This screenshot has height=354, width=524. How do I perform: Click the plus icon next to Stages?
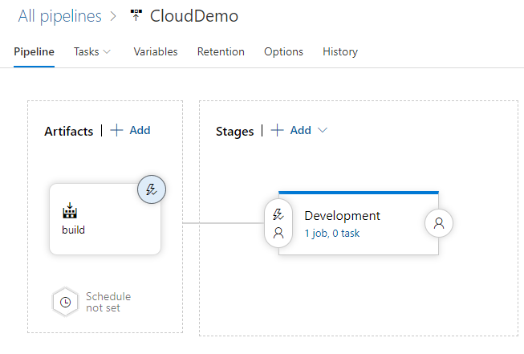278,130
